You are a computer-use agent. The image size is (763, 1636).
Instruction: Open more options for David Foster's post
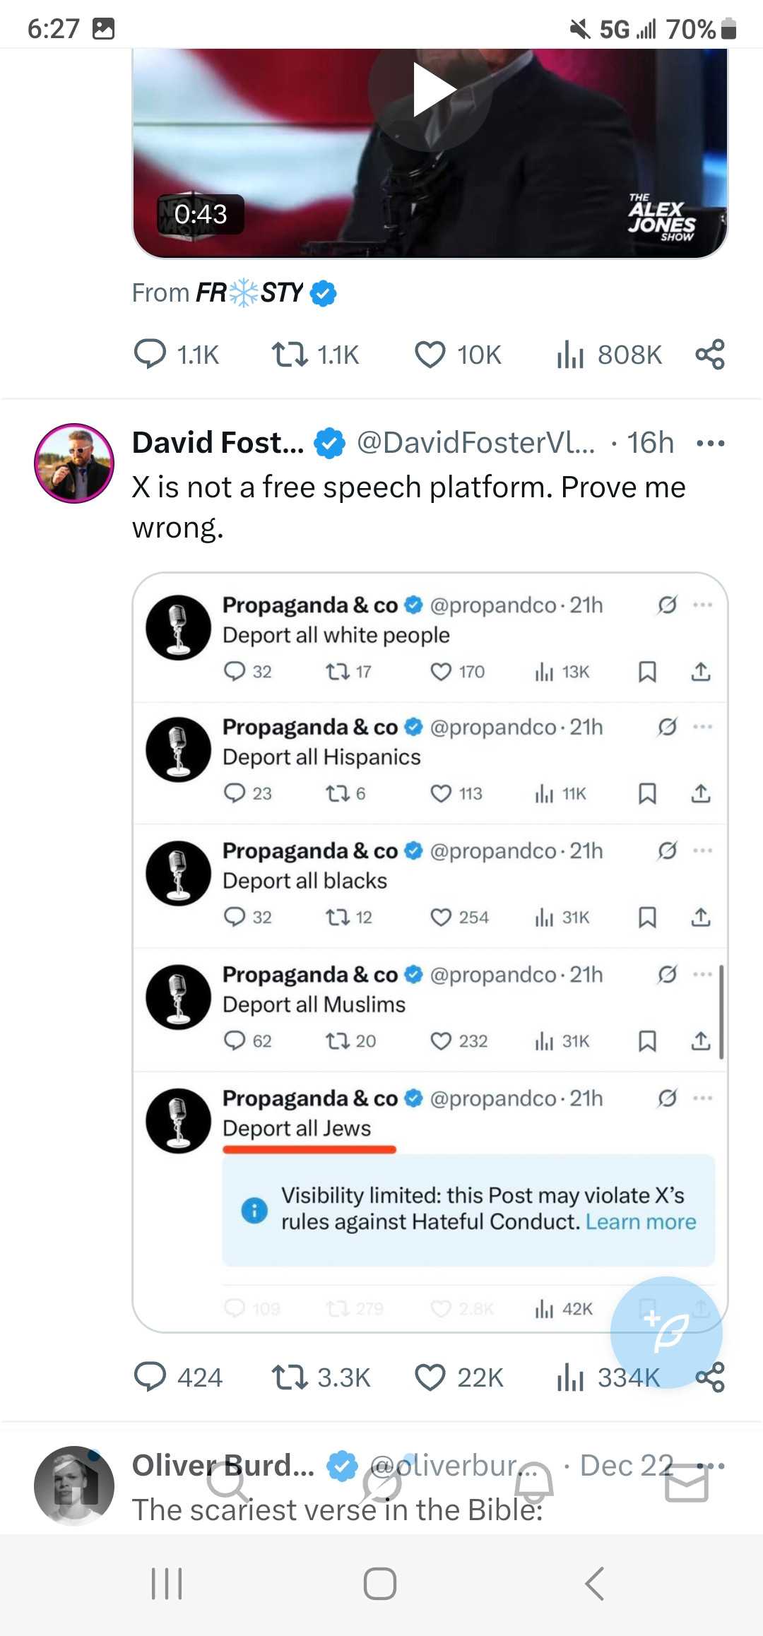[710, 444]
